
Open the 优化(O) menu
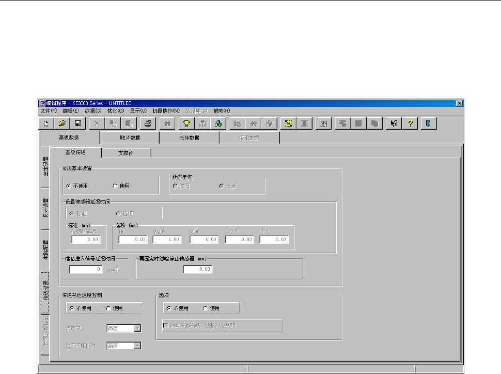(x=116, y=111)
